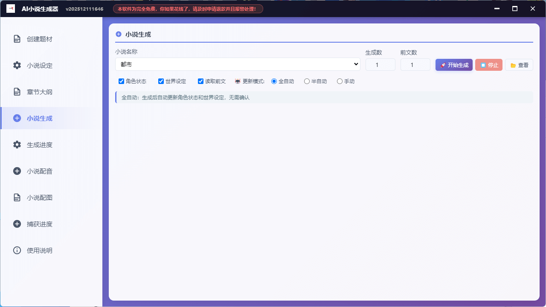
Task: Click the 小说配图 document icon
Action: click(17, 197)
